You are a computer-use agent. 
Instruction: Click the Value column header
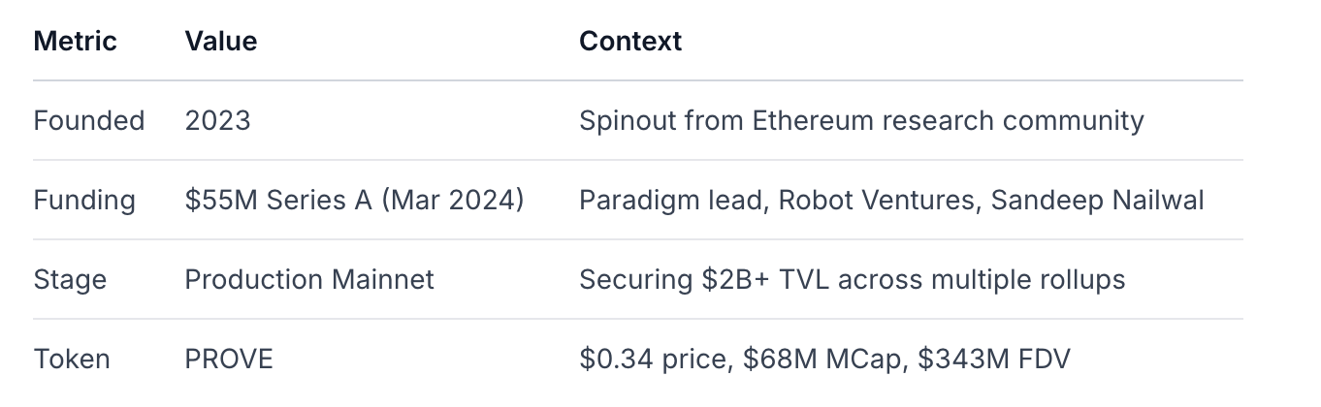coord(220,41)
